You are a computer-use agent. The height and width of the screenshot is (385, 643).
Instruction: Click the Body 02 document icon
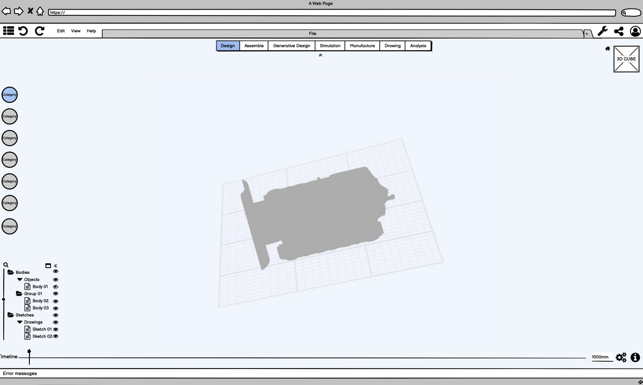click(x=27, y=301)
